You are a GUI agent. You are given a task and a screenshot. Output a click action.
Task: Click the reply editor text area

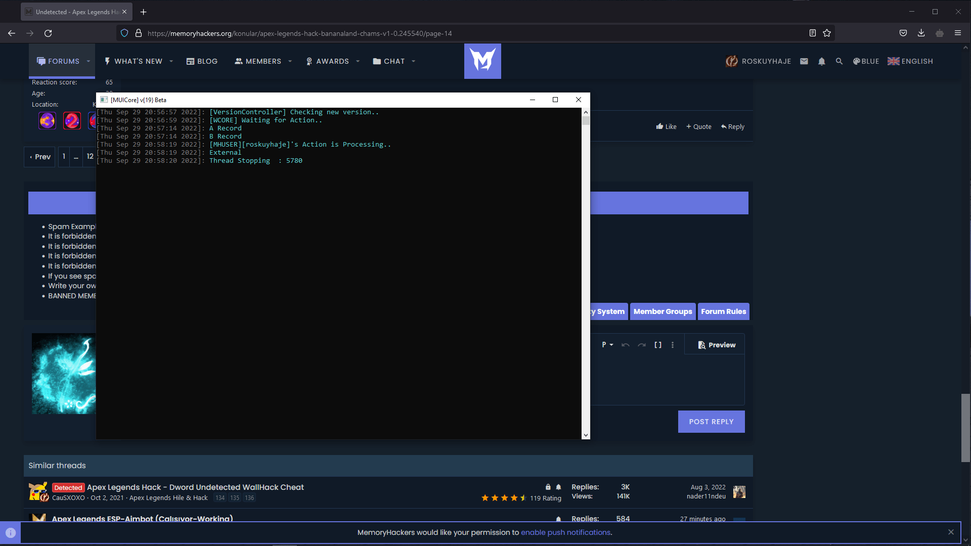coord(667,379)
